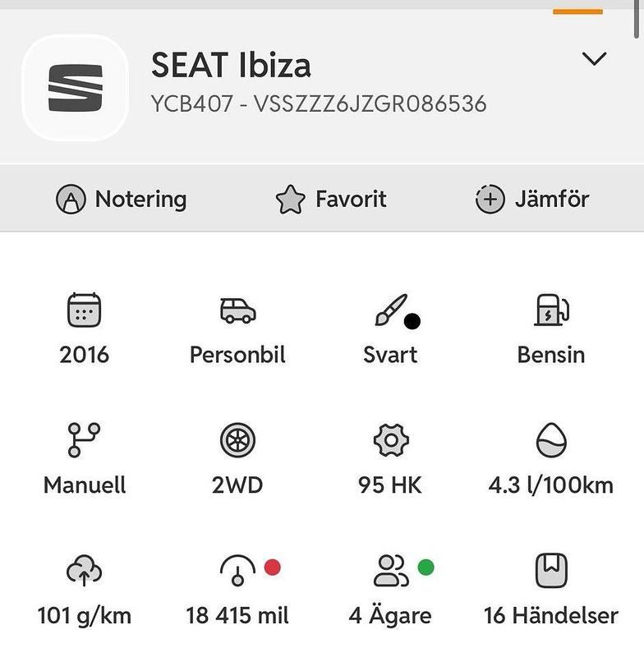
Task: Open the fuel consumption droplet icon
Action: pyautogui.click(x=551, y=439)
